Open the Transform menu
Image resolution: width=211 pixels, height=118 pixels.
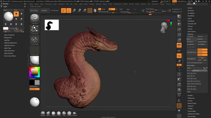coord(155,4)
